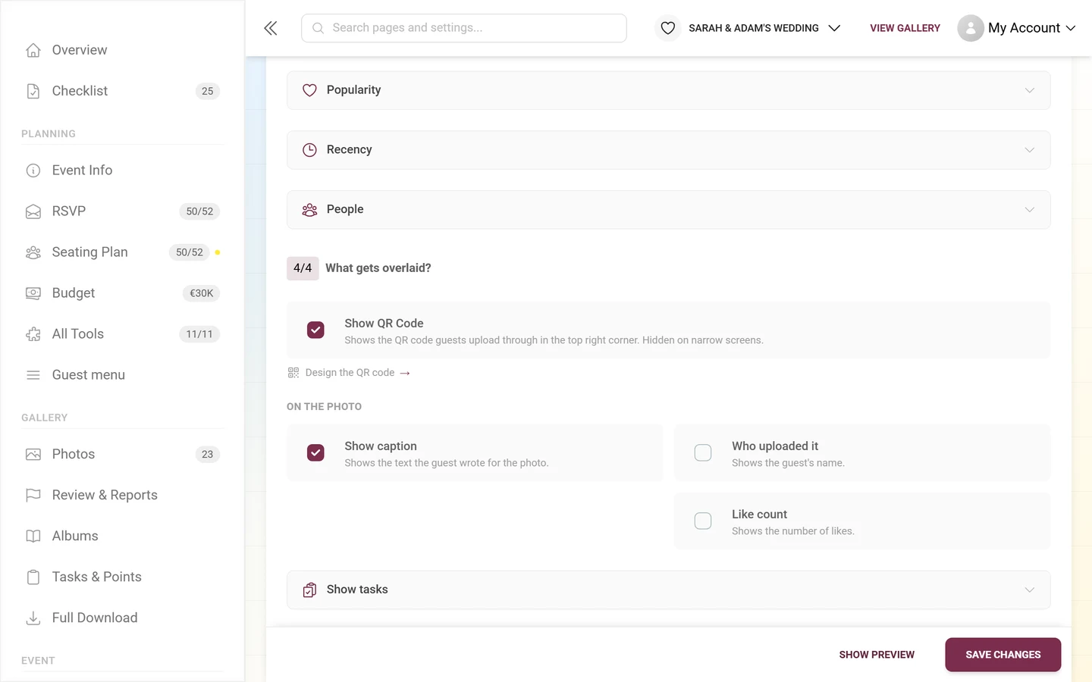Image resolution: width=1092 pixels, height=682 pixels.
Task: Uncheck the Show caption checkbox
Action: tap(315, 453)
